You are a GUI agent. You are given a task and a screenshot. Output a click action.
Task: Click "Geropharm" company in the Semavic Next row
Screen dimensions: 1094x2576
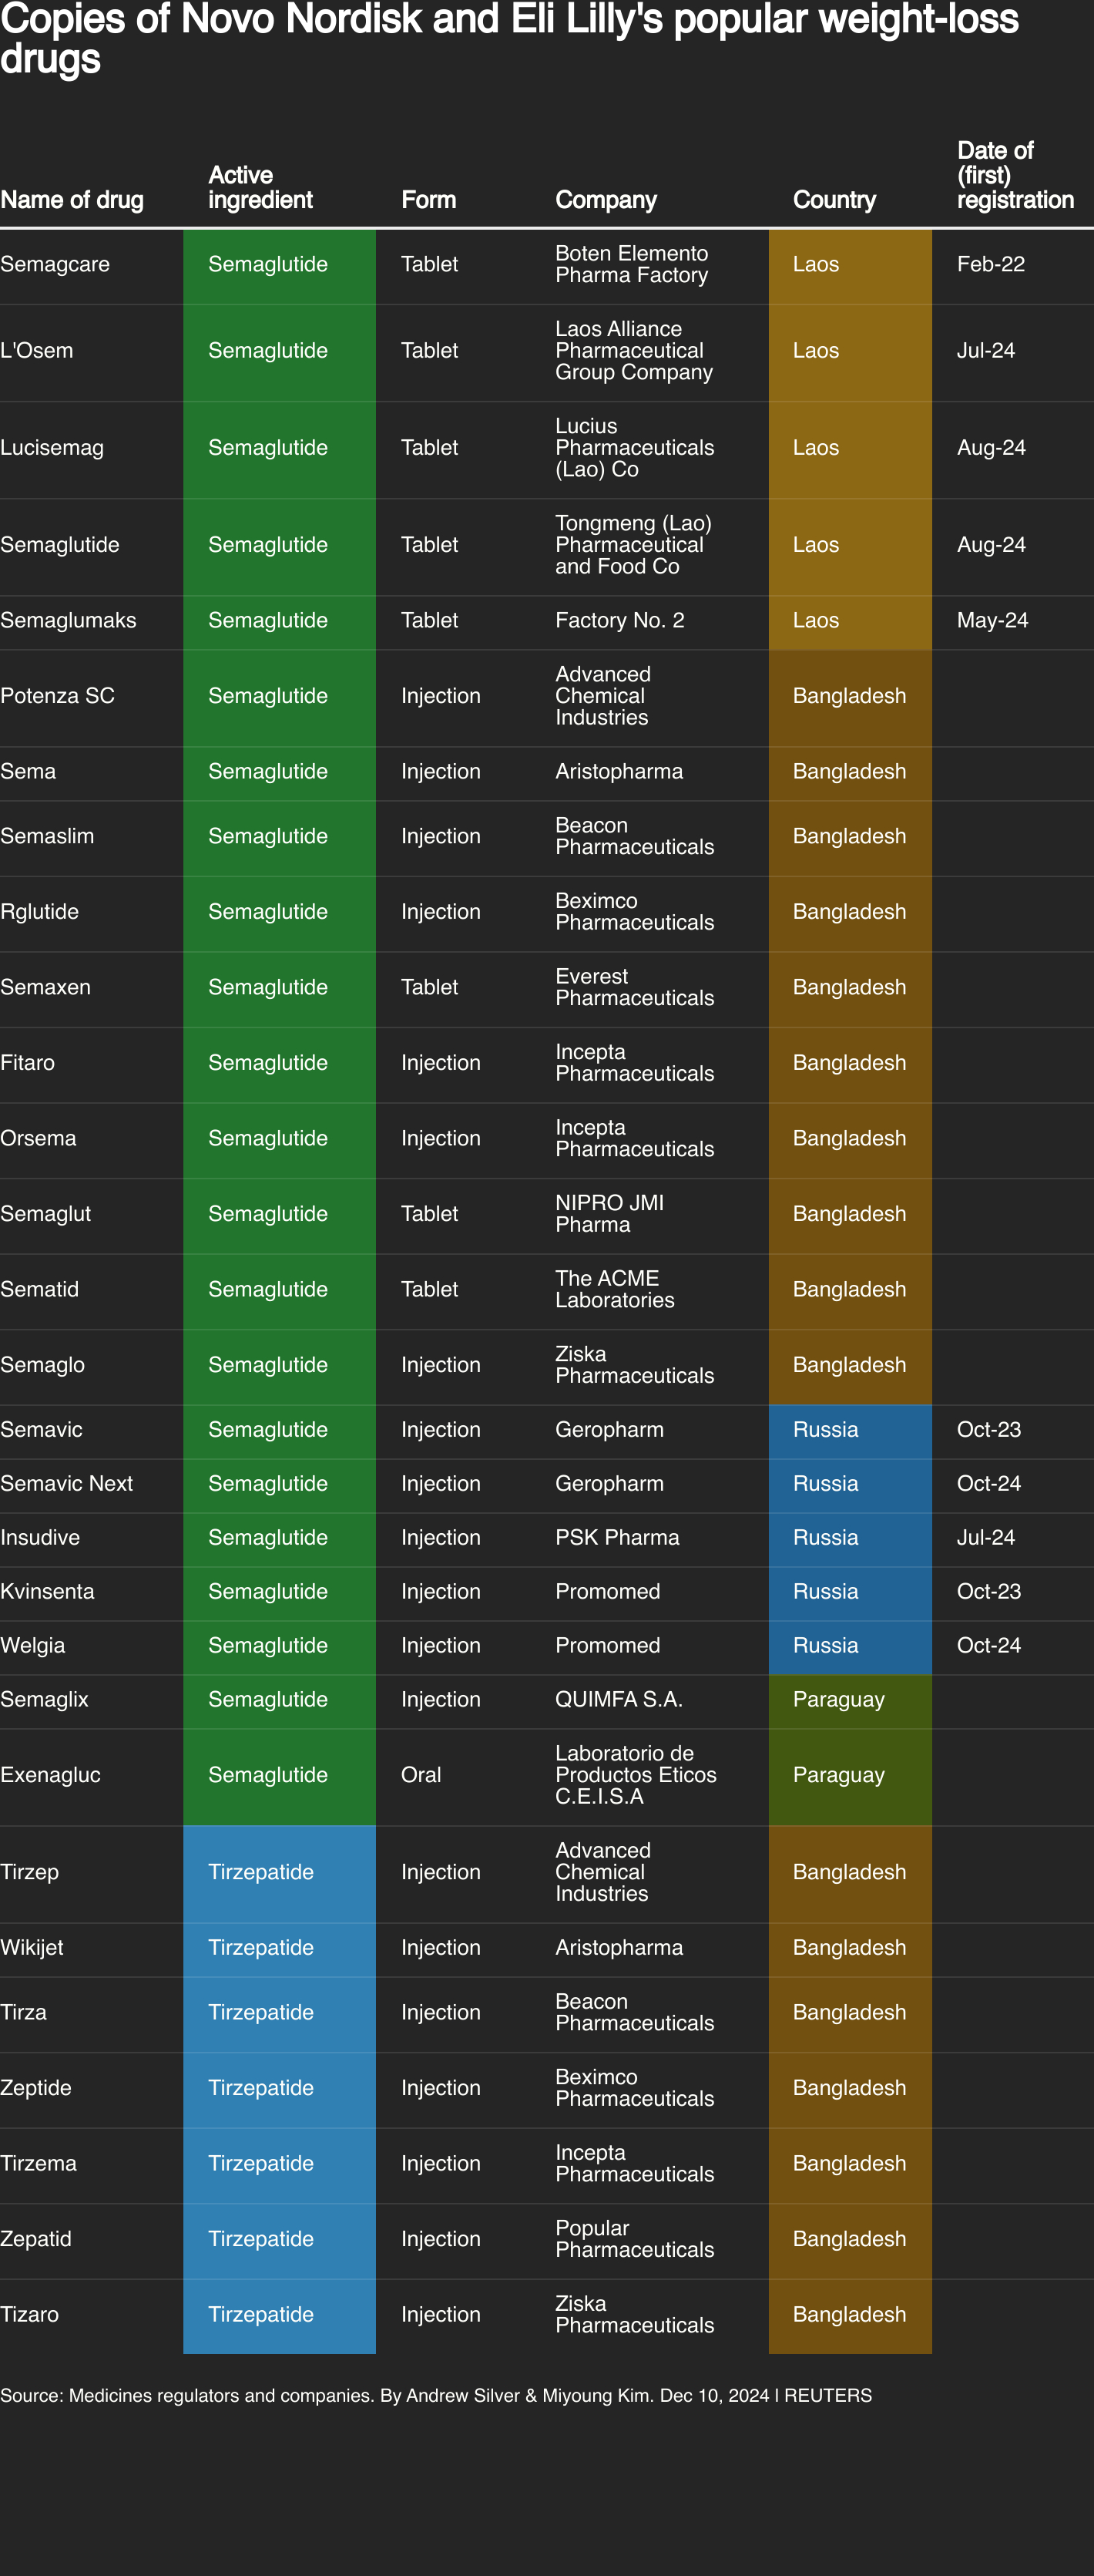tap(609, 1484)
